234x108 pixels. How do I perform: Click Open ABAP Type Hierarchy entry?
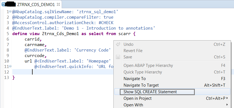172,66
